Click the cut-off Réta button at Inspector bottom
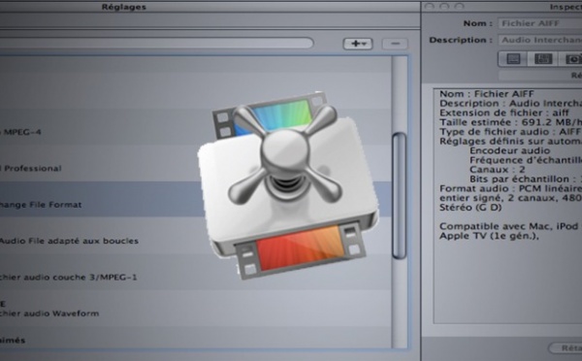Screen dimensions: 582x361 tap(566, 348)
